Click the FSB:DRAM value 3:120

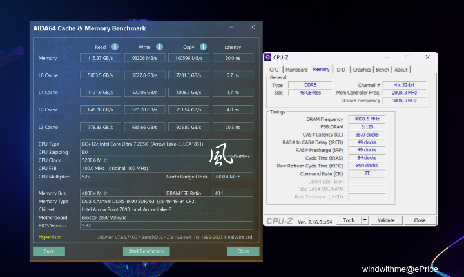[367, 127]
